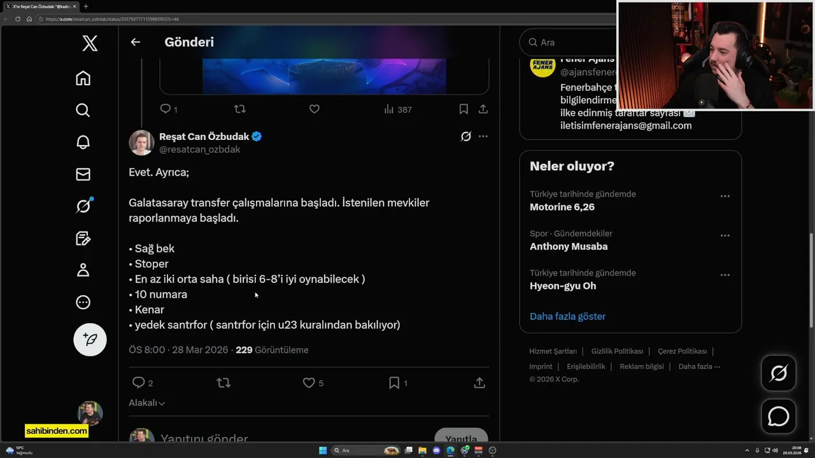Open account switcher avatar at sidebar bottom
Viewport: 815px width, 458px height.
(x=90, y=413)
